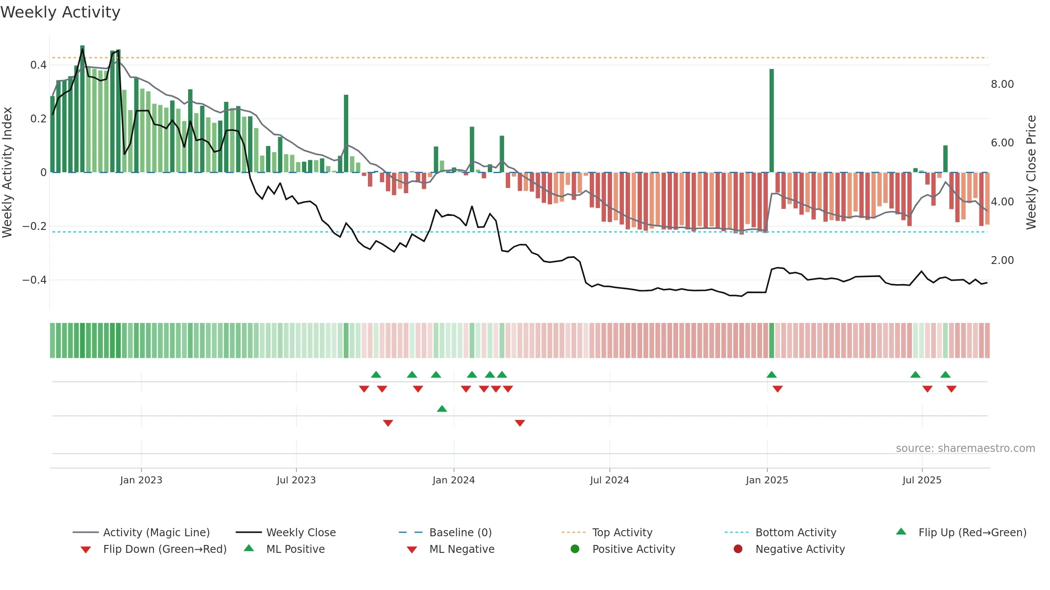Click the 0.2 activity axis label
Screen dimensions: 1050x590
coord(38,118)
